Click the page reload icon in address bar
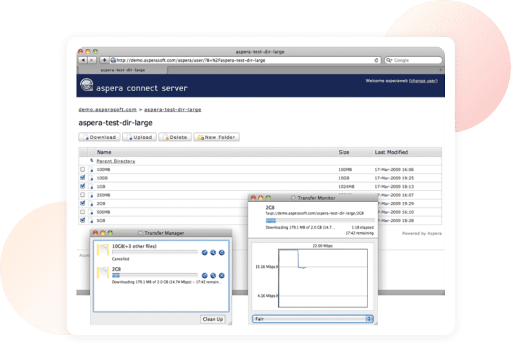This screenshot has height=346, width=511. point(376,60)
